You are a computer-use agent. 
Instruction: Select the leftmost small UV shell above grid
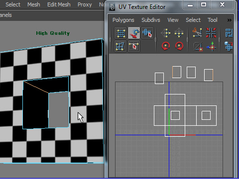point(159,78)
